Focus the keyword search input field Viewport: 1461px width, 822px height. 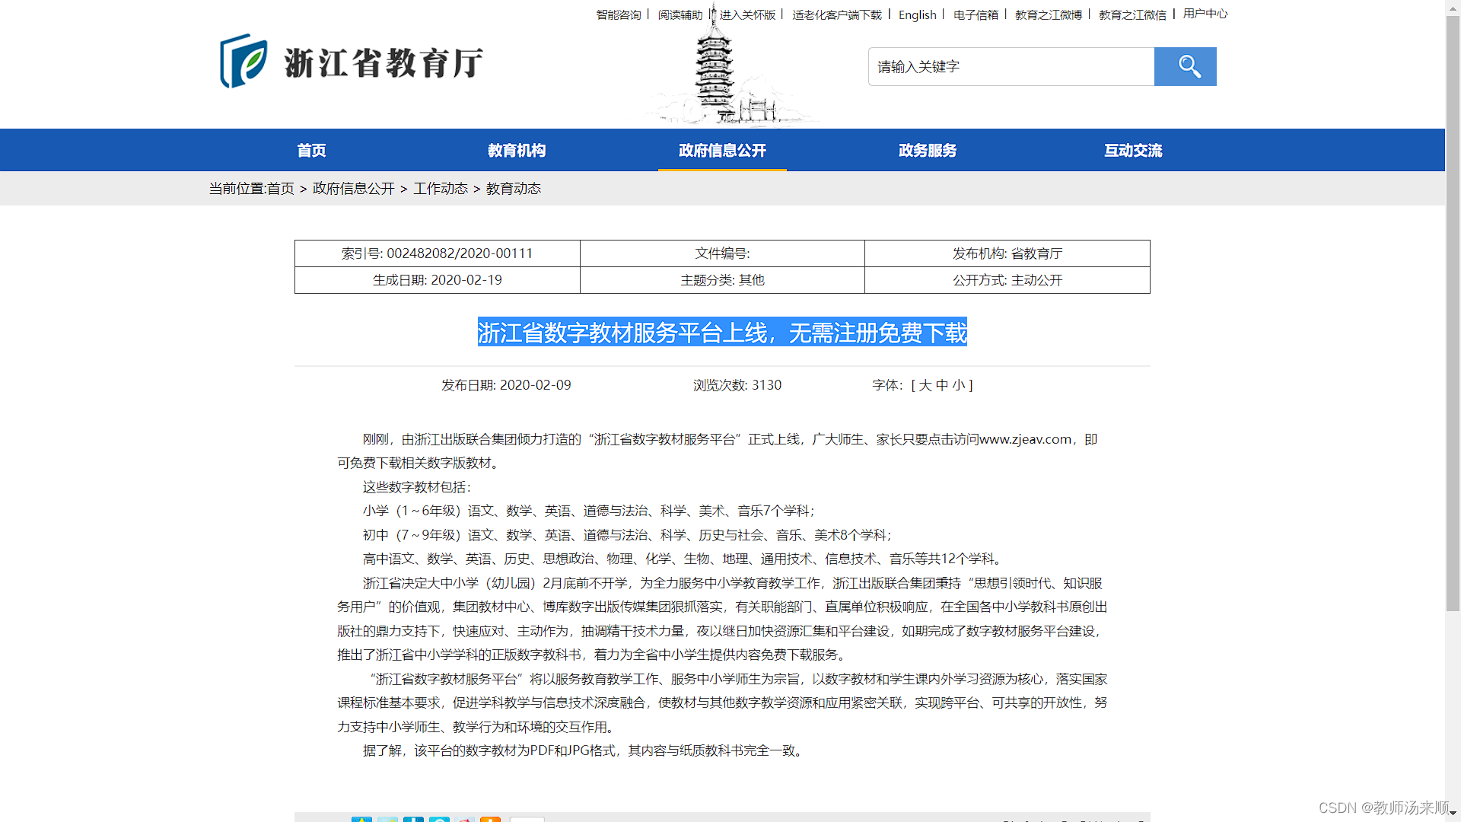(1011, 67)
